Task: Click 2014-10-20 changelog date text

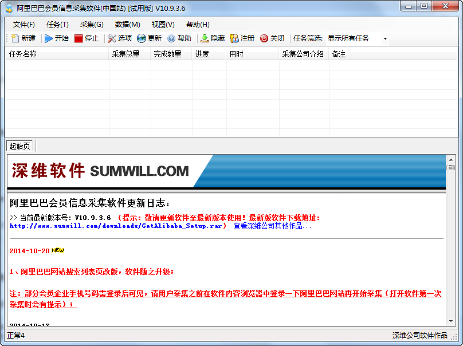Action: click(x=29, y=251)
